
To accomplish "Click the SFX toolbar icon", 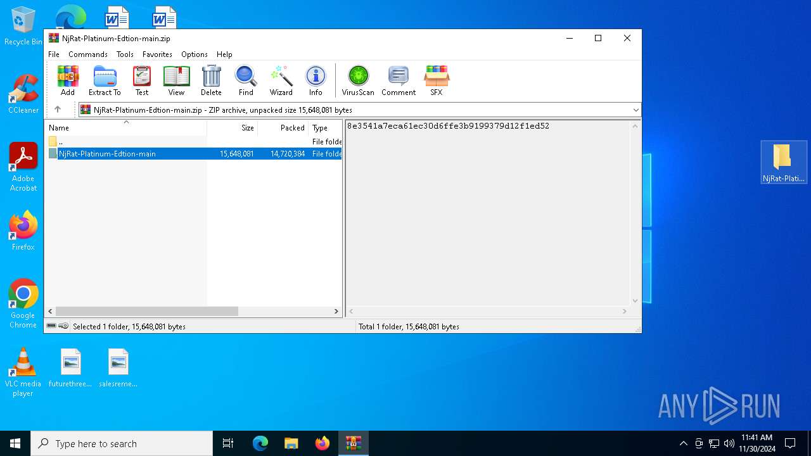I will click(437, 80).
